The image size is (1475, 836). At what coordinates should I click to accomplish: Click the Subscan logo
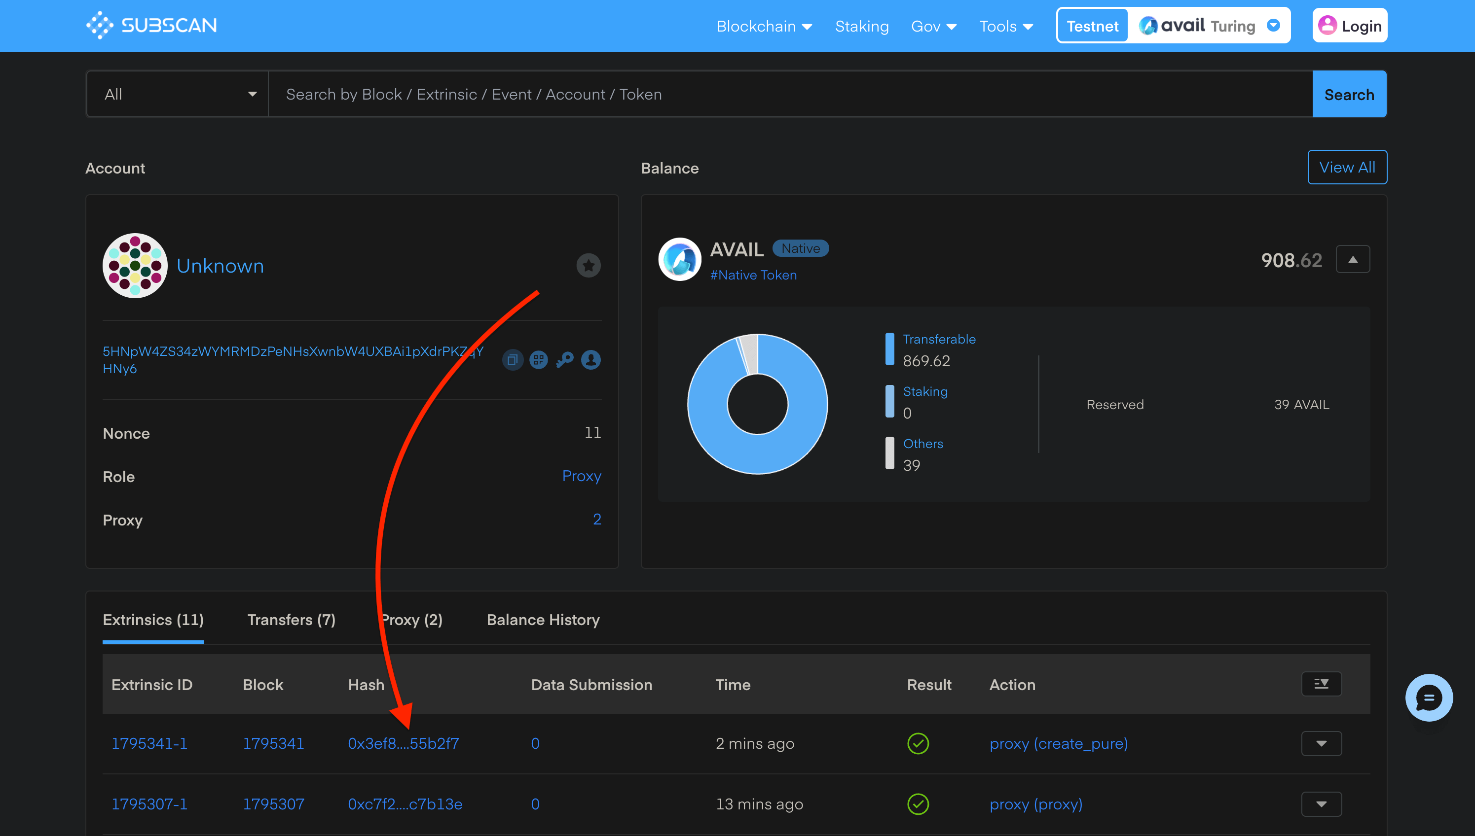click(x=152, y=25)
